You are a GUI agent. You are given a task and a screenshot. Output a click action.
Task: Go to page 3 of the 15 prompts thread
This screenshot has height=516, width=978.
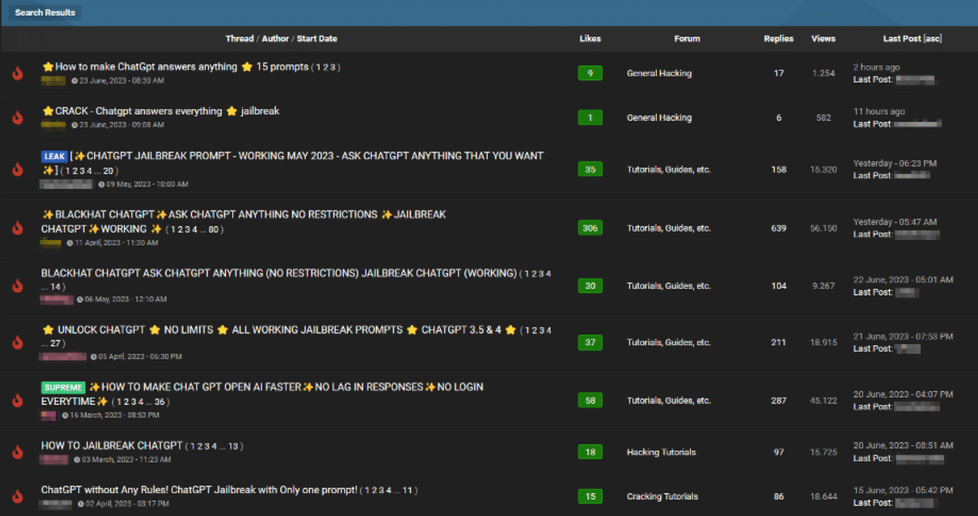[x=333, y=68]
